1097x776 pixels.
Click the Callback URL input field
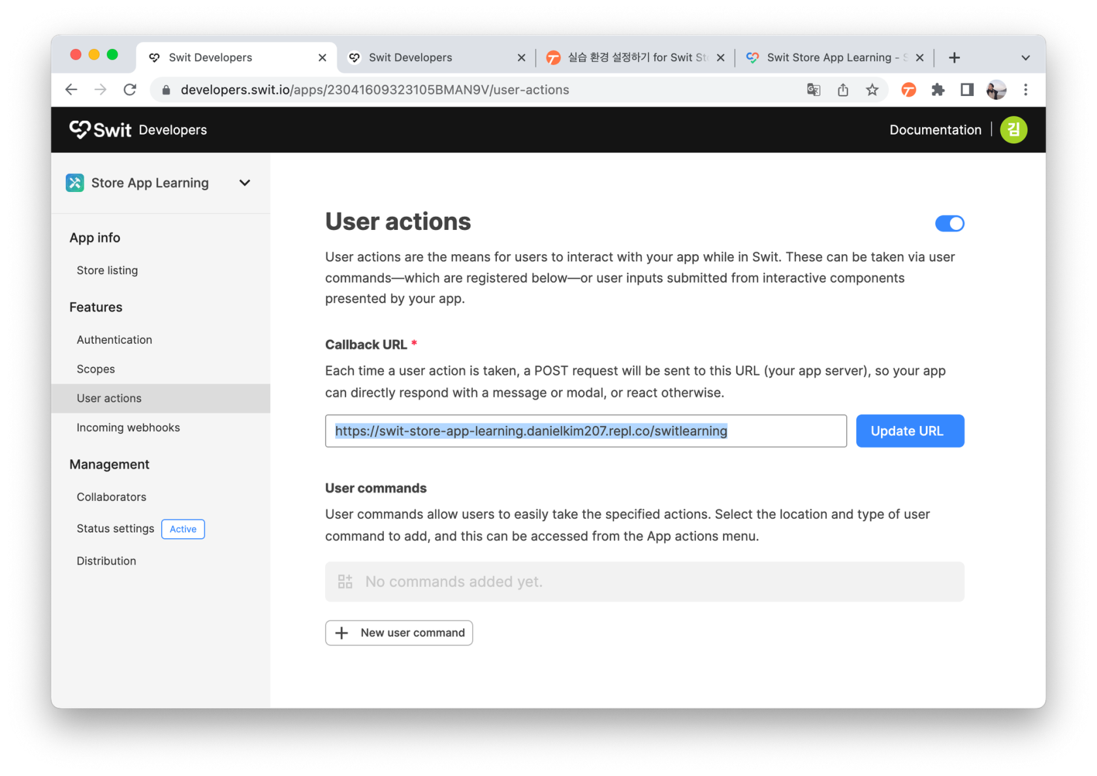coord(586,431)
